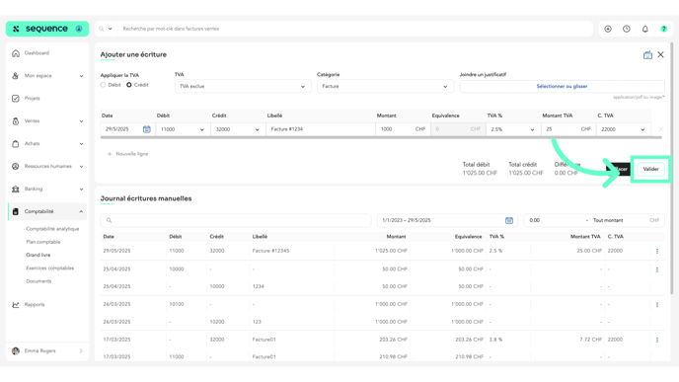The width and height of the screenshot is (679, 382).
Task: Add a Nouvelle ligne
Action: click(x=127, y=154)
